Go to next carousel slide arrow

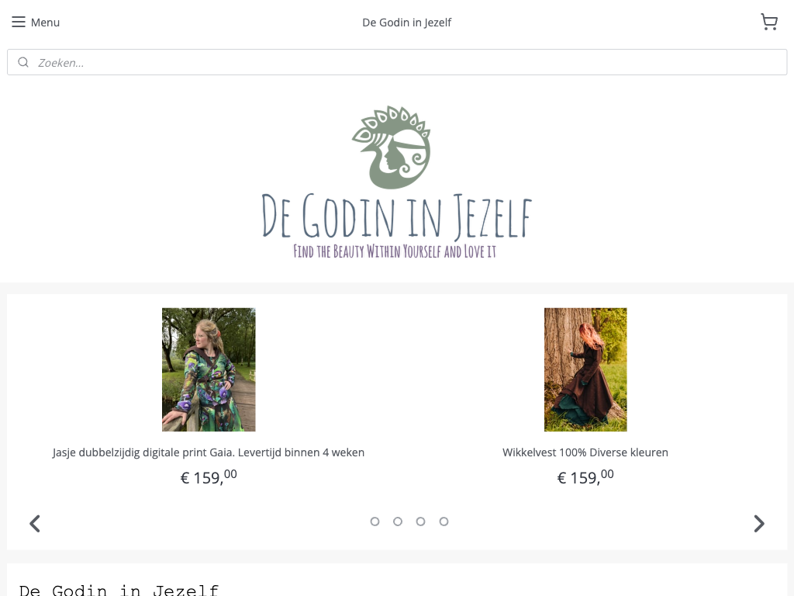tap(758, 524)
